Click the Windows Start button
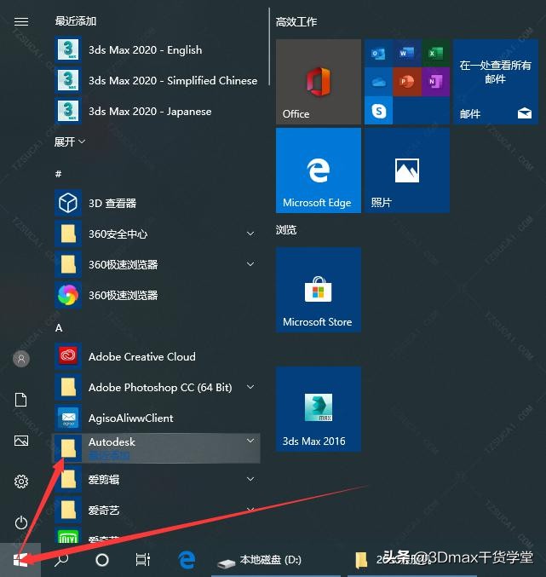Viewport: 546px width, 577px height. (20, 560)
